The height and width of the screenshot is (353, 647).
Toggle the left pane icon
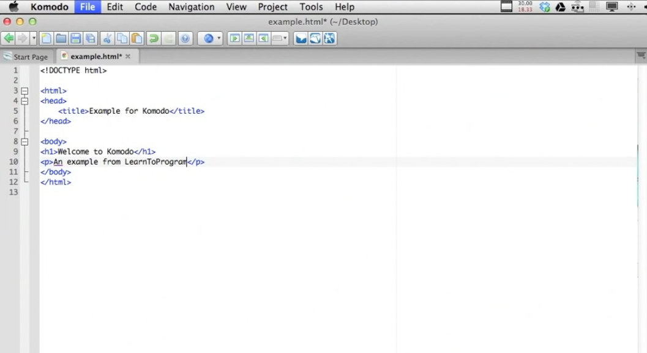235,39
